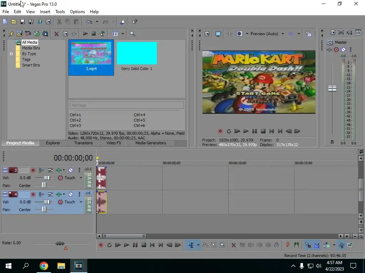Click the search magnifier in Project Media

tap(133, 34)
